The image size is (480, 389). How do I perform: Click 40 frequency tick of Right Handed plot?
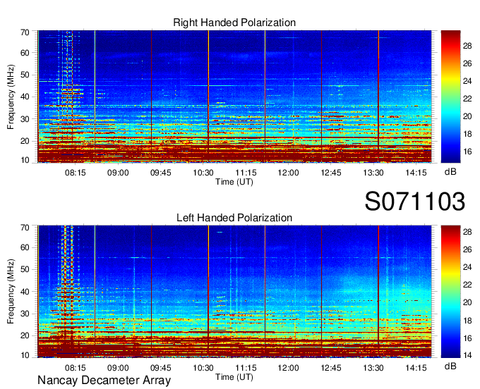tap(25, 97)
